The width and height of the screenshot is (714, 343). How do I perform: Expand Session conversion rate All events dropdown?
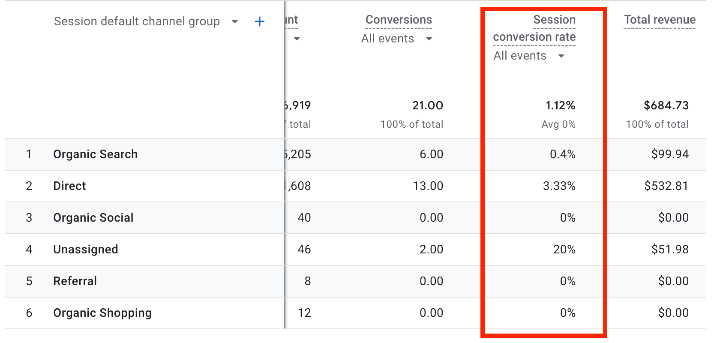(x=561, y=56)
